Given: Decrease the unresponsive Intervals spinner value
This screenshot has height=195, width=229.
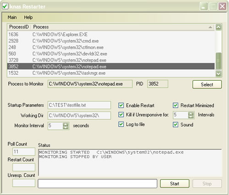Looking at the screenshot, I should (191, 117).
